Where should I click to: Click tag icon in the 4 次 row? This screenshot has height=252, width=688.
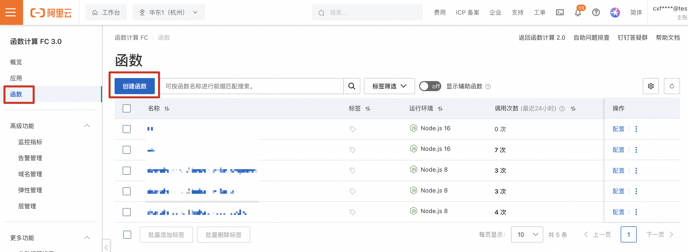click(x=353, y=212)
